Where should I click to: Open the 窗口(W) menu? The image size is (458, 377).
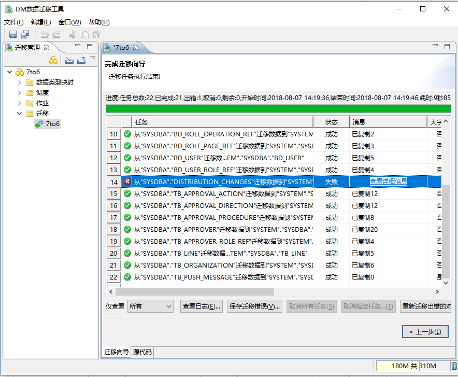[x=69, y=22]
